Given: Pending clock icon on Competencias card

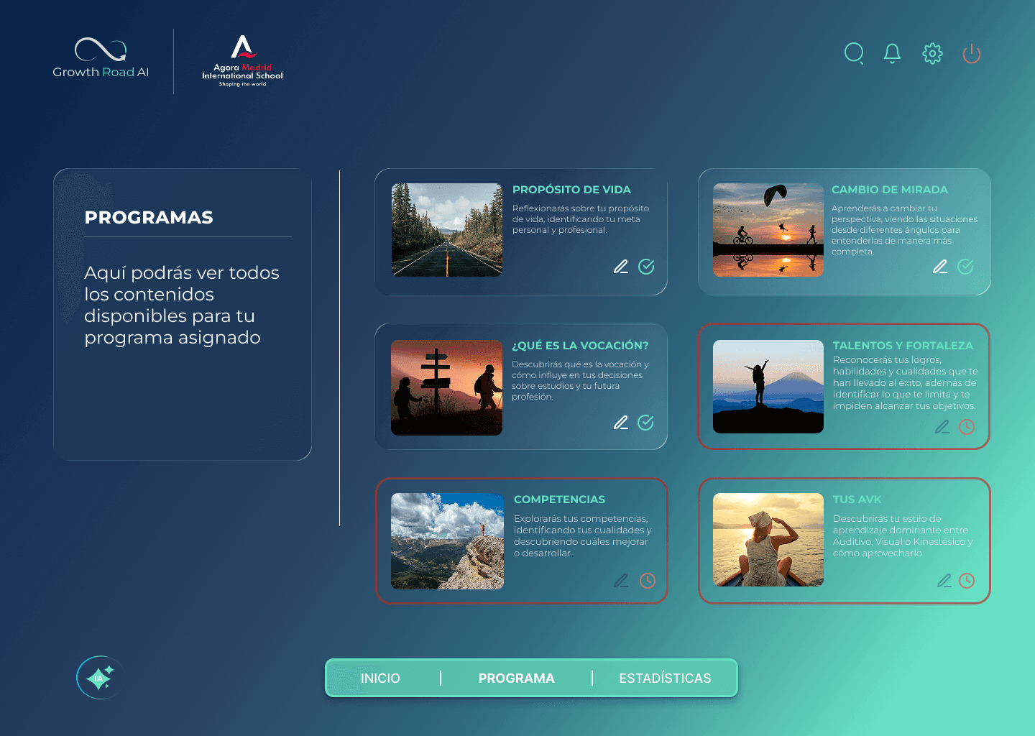Looking at the screenshot, I should click(648, 581).
